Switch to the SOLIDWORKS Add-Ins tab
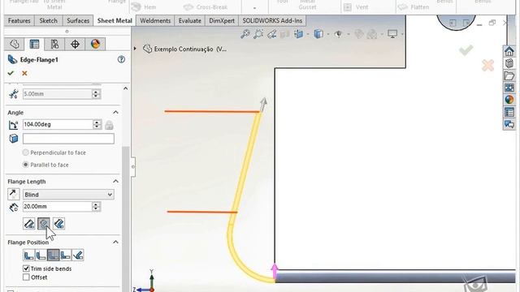Image resolution: width=520 pixels, height=292 pixels. pos(272,20)
